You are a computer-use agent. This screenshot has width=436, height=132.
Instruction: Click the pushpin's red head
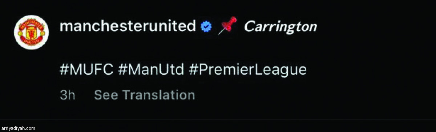(230, 22)
